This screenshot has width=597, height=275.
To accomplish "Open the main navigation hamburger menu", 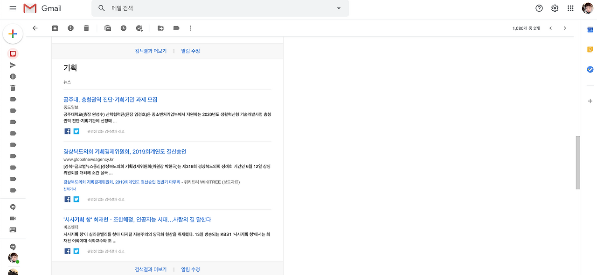I will [x=12, y=8].
